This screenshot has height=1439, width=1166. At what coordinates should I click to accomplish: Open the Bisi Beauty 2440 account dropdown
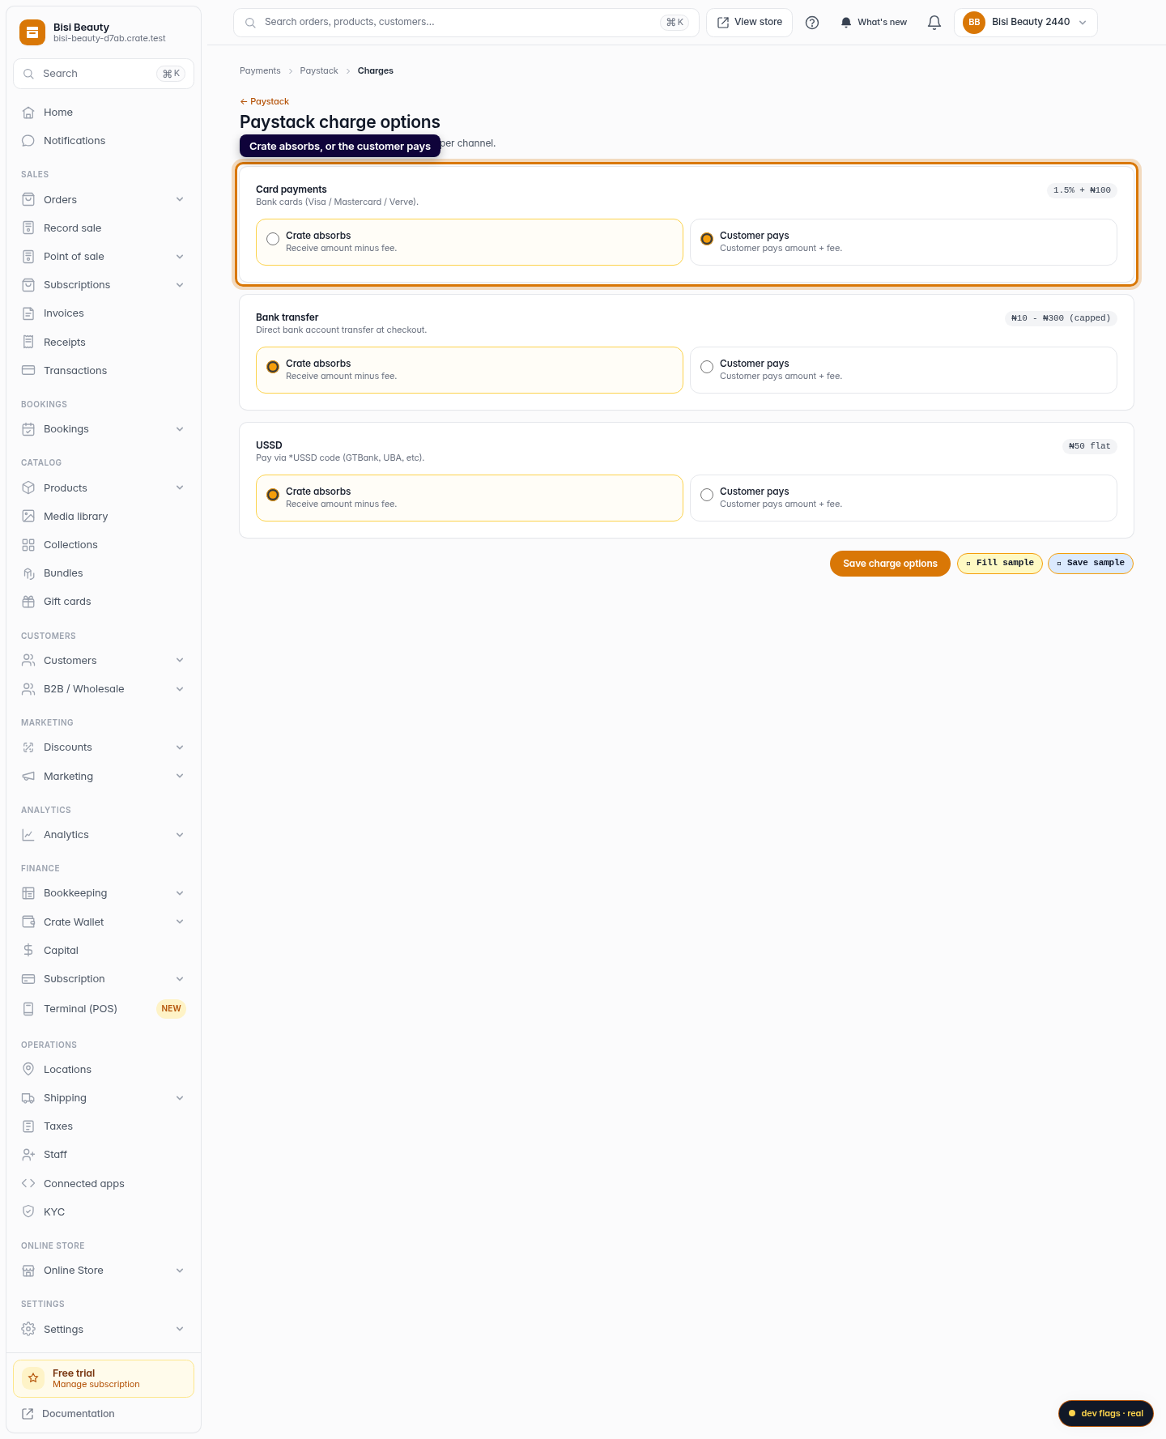point(1026,23)
